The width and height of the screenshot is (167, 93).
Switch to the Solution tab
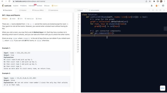[23, 10]
